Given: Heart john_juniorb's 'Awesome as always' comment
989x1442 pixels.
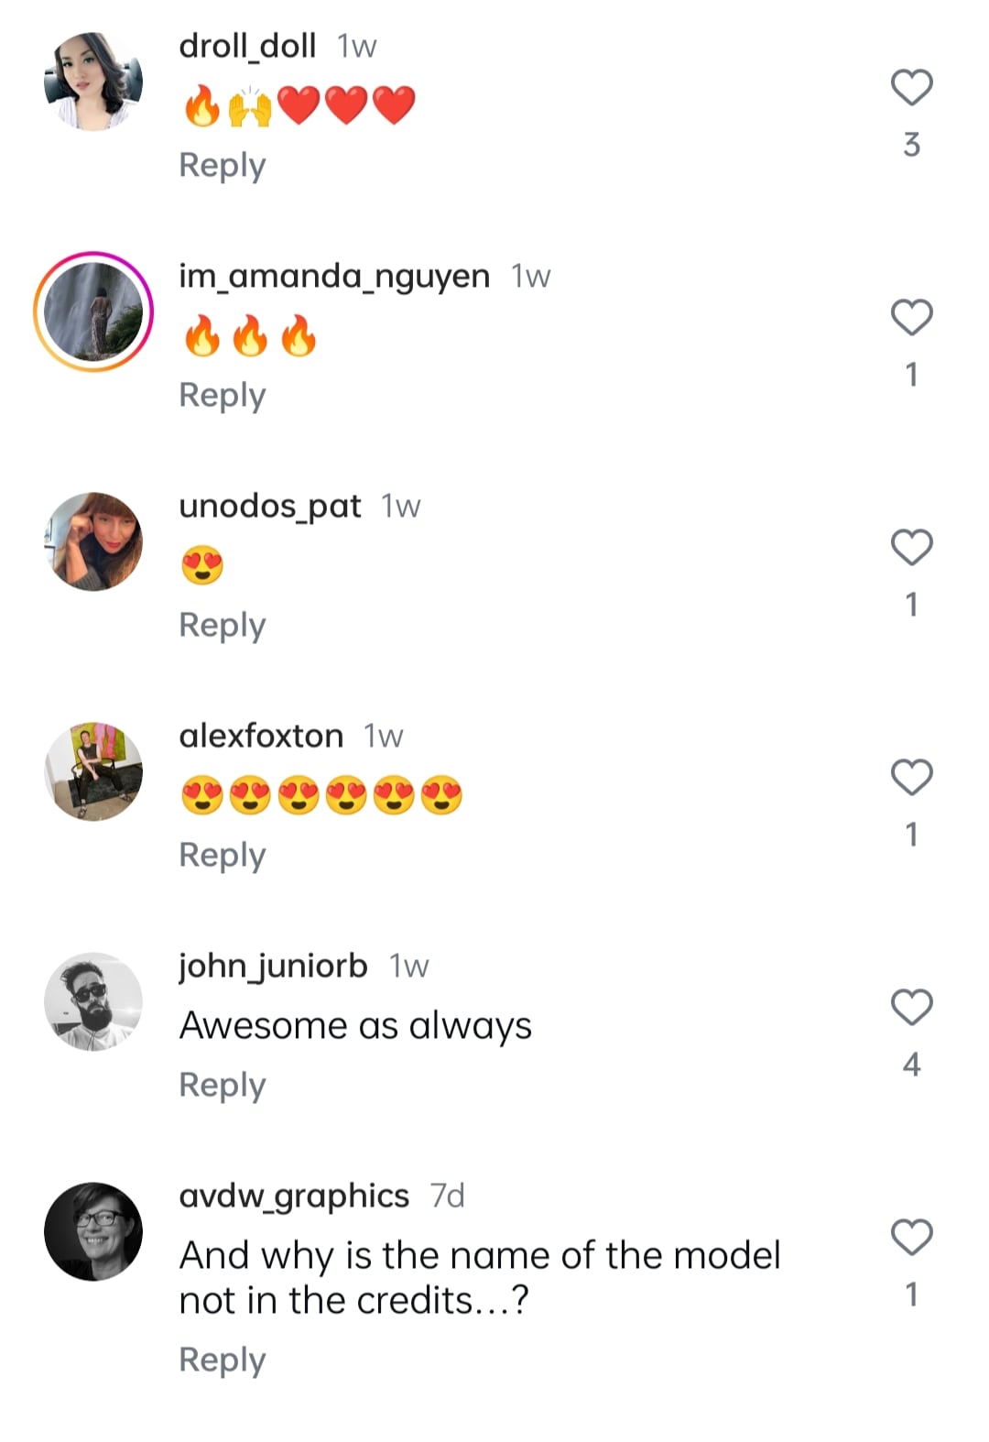Looking at the screenshot, I should [x=911, y=1008].
